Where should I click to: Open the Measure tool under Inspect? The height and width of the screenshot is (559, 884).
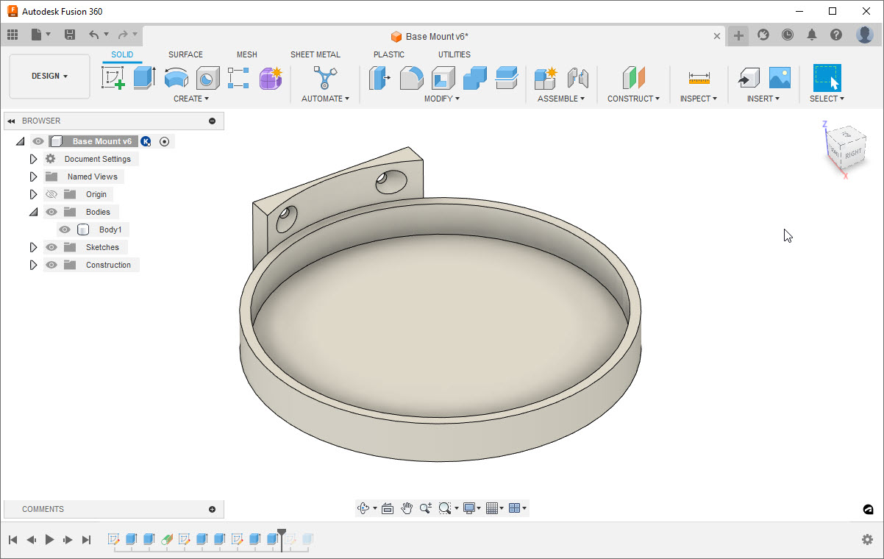pyautogui.click(x=699, y=77)
